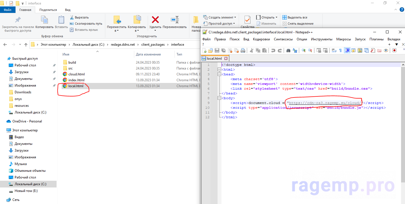The width and height of the screenshot is (405, 204).
Task: Click the Record macro red dot icon
Action: click(394, 50)
